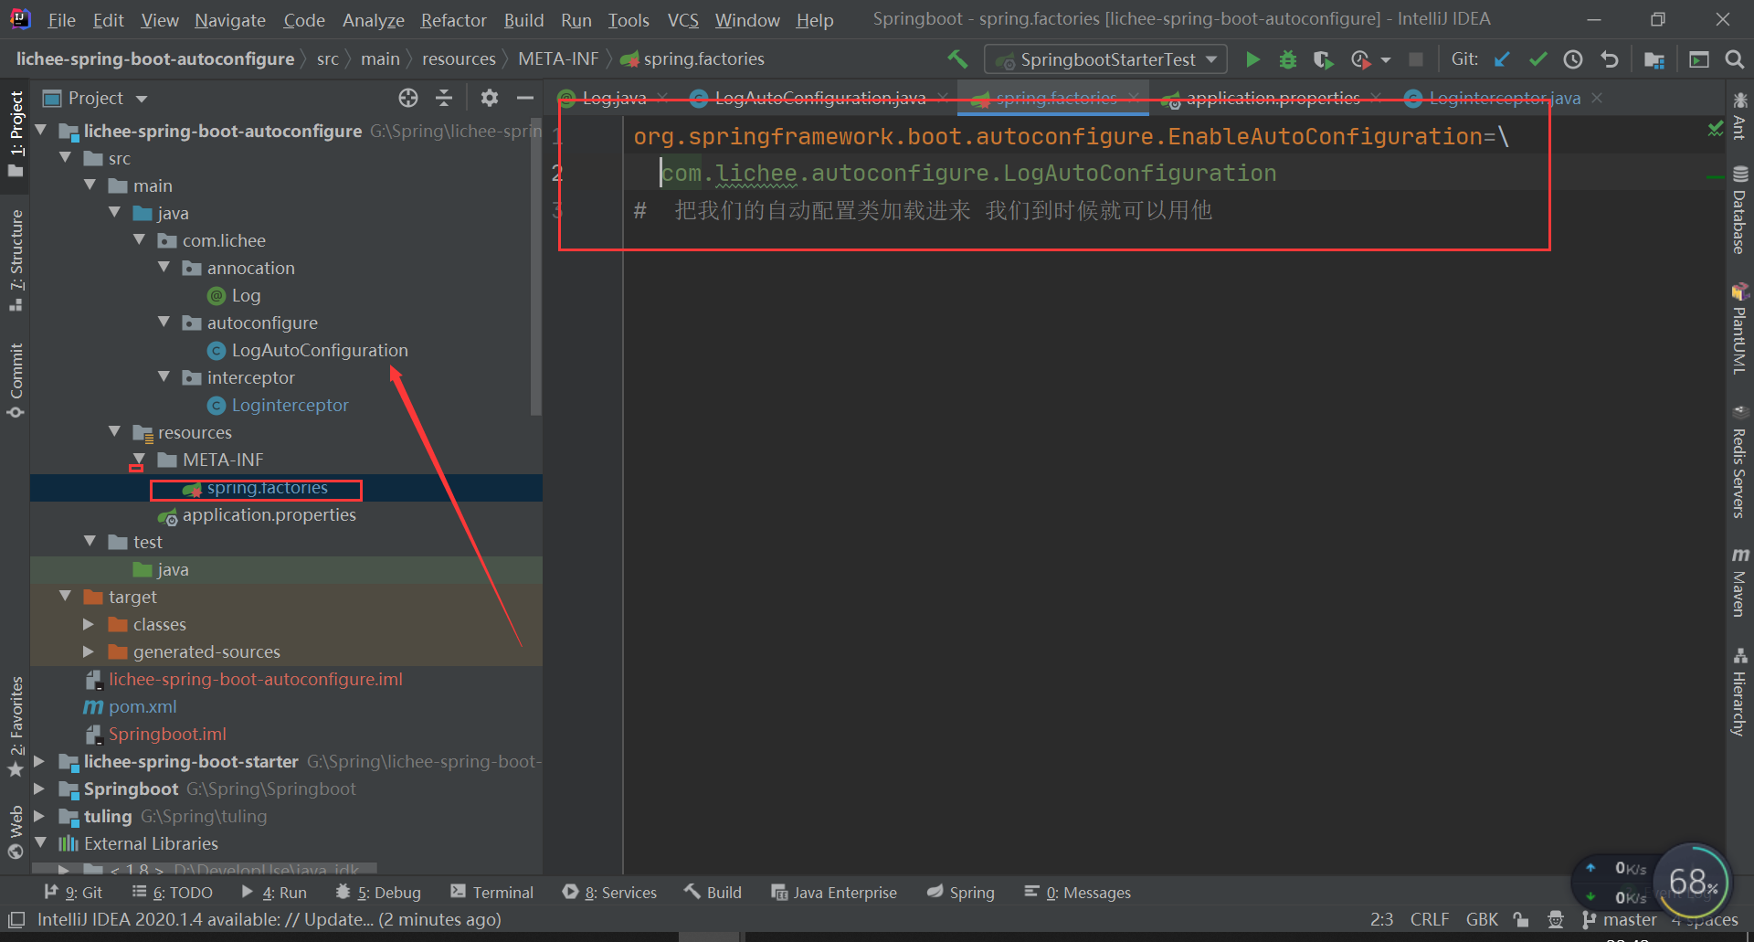The width and height of the screenshot is (1754, 942).
Task: Hide the Project panel with minus icon
Action: (x=524, y=98)
